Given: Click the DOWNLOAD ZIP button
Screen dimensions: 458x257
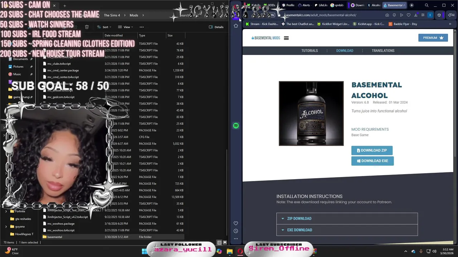Looking at the screenshot, I should pyautogui.click(x=372, y=150).
